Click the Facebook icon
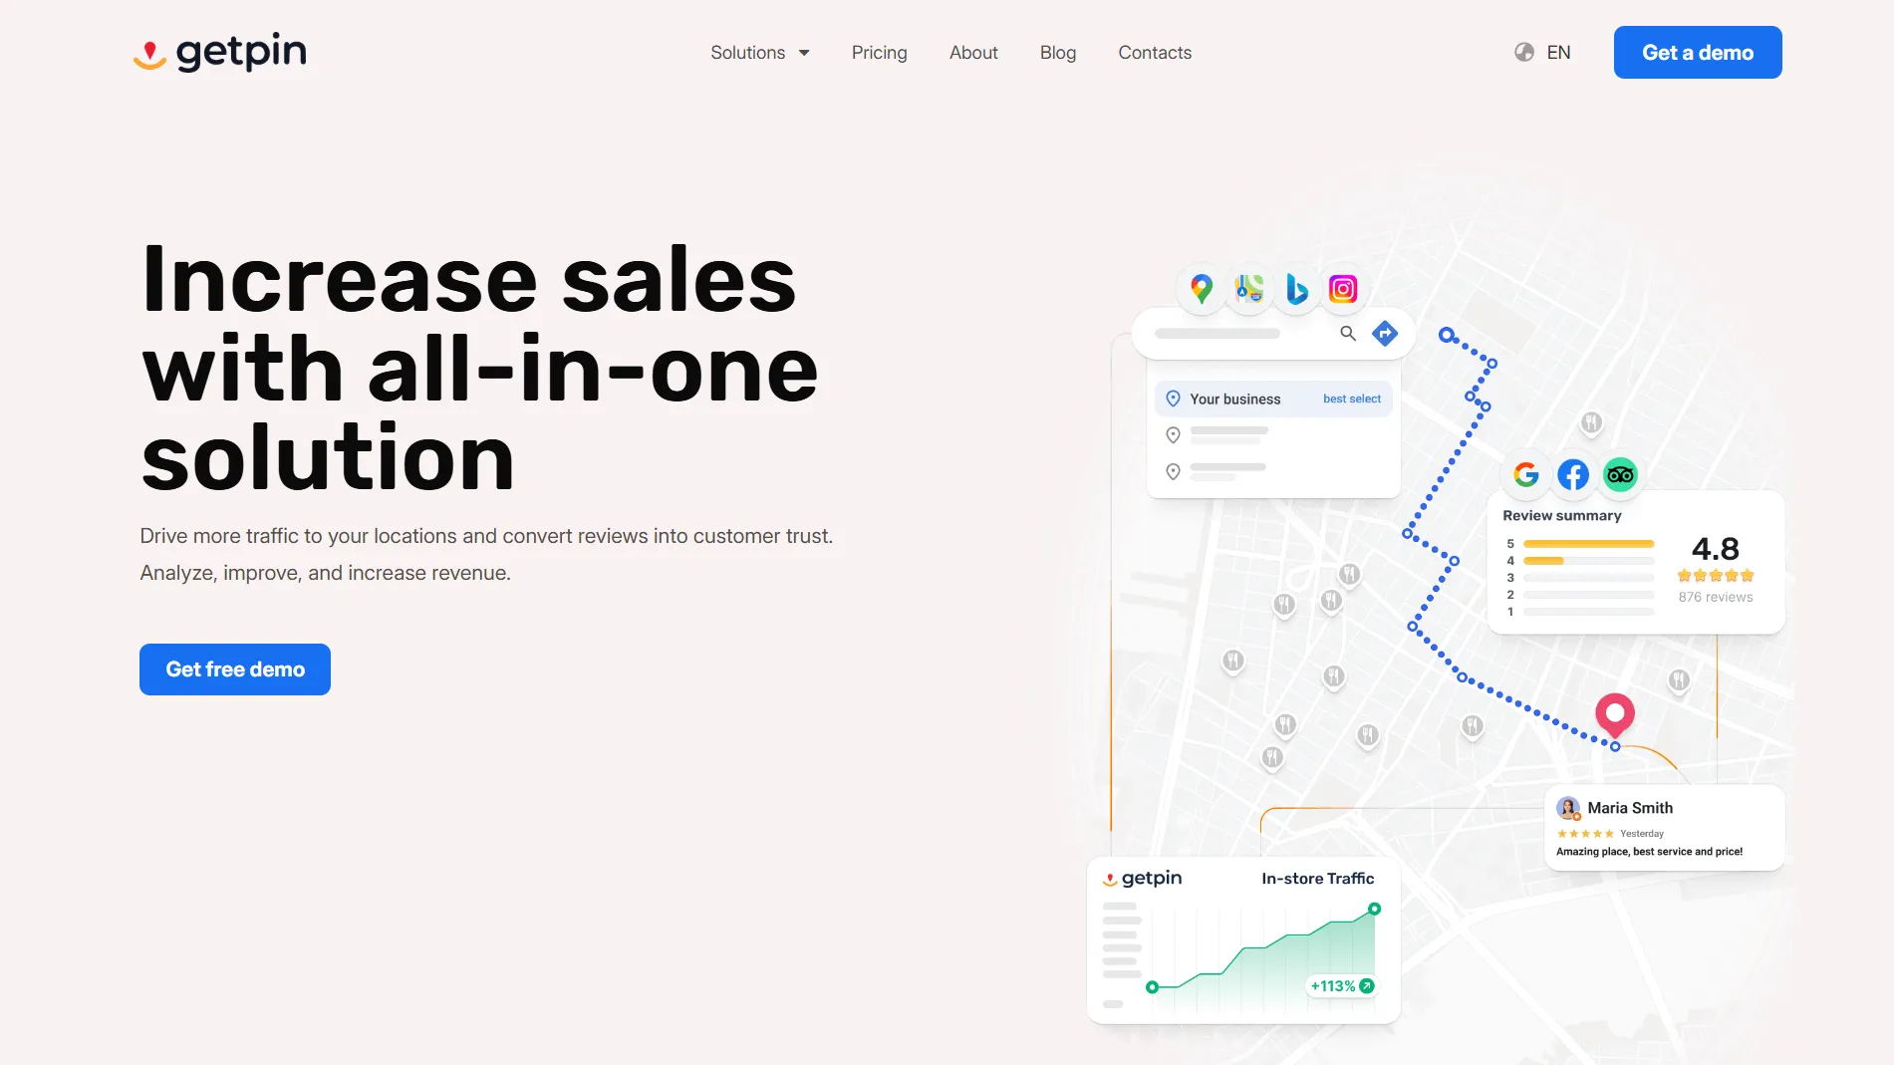 1573,475
